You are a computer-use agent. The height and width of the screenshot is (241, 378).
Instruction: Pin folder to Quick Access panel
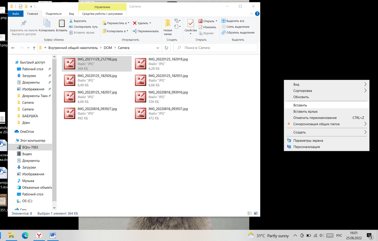coord(24,27)
